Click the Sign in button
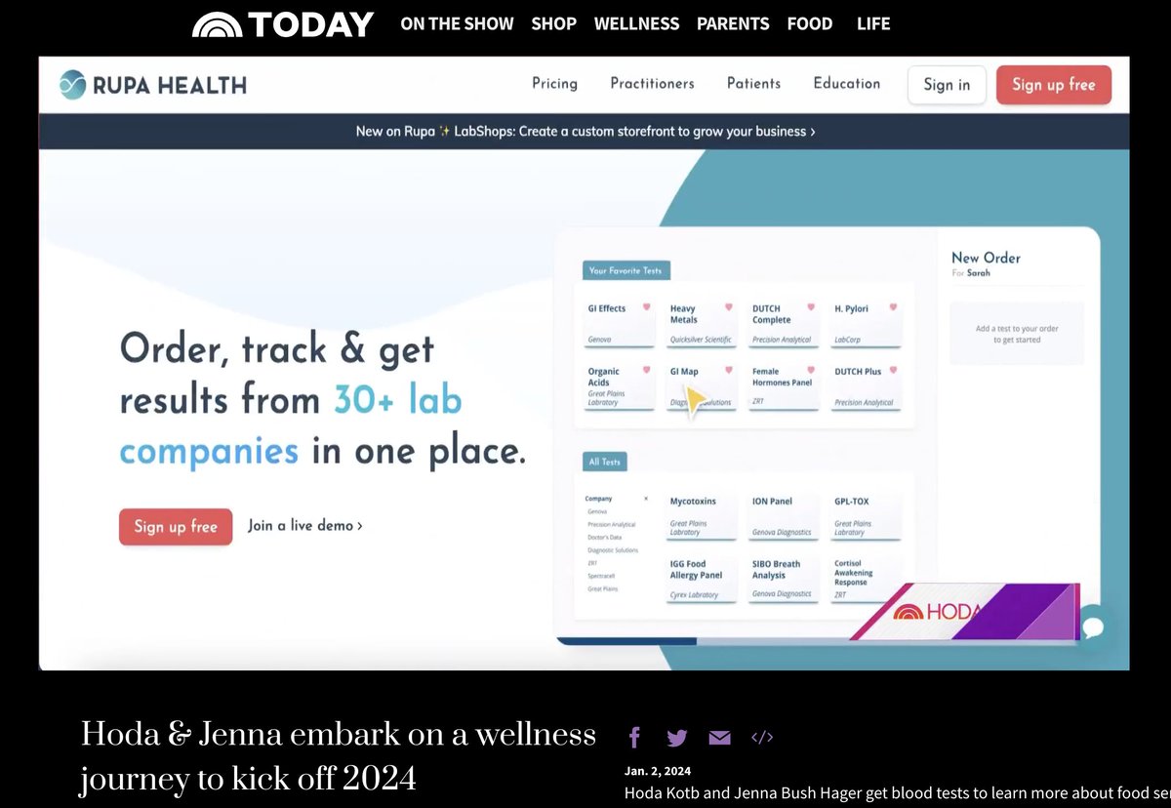 click(947, 85)
